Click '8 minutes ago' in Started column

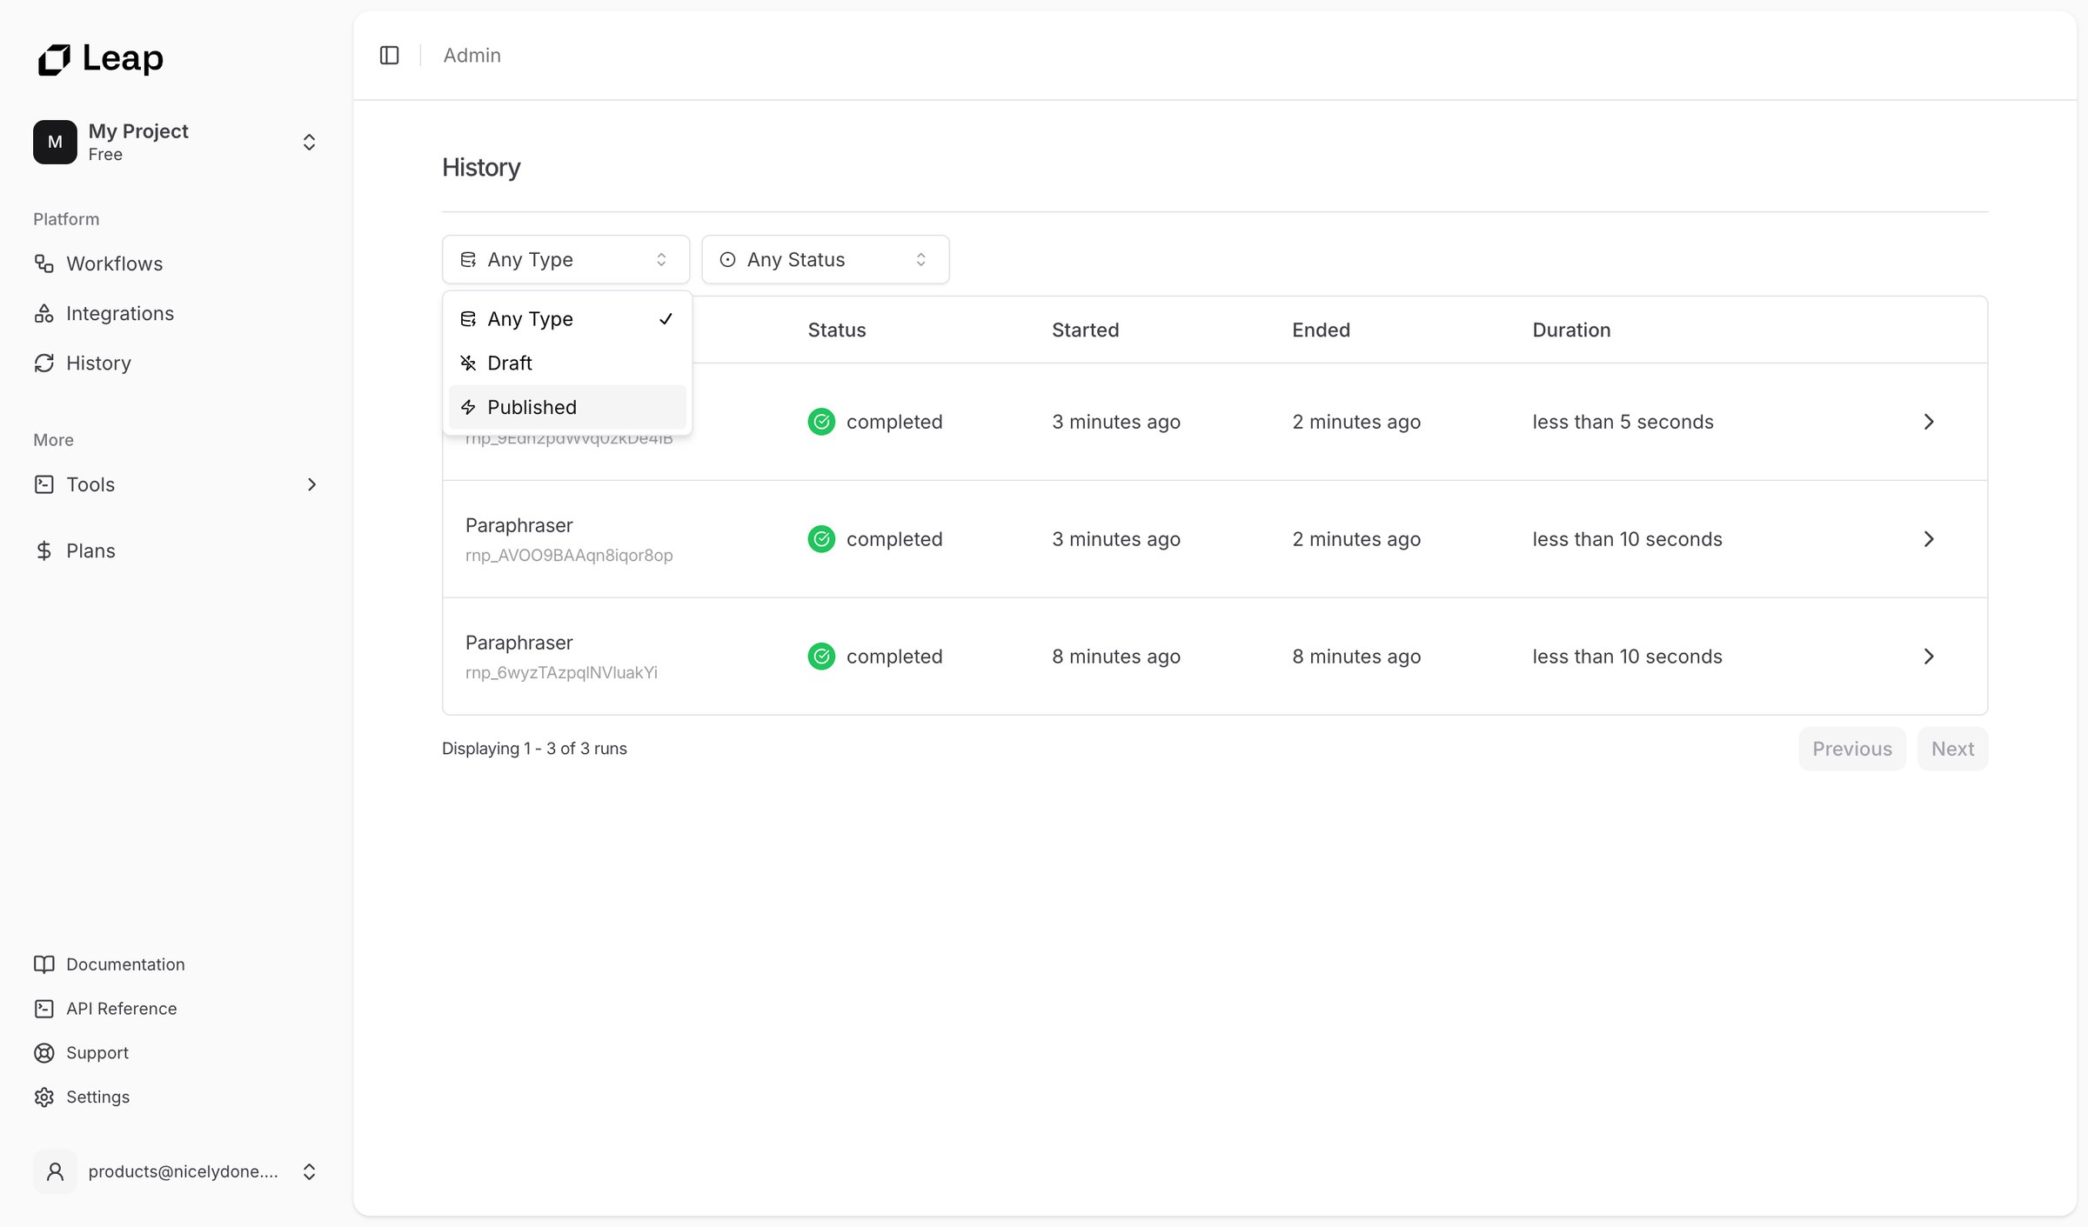1116,657
